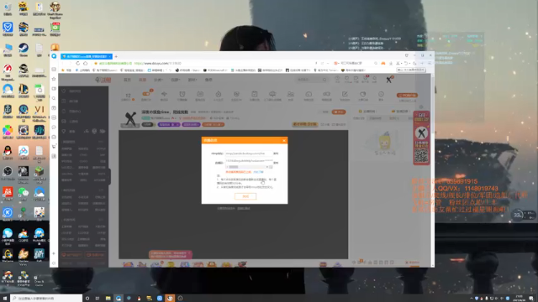Viewport: 538px width, 302px height.
Task: Expand the 分类 category menu
Action: [x=158, y=80]
